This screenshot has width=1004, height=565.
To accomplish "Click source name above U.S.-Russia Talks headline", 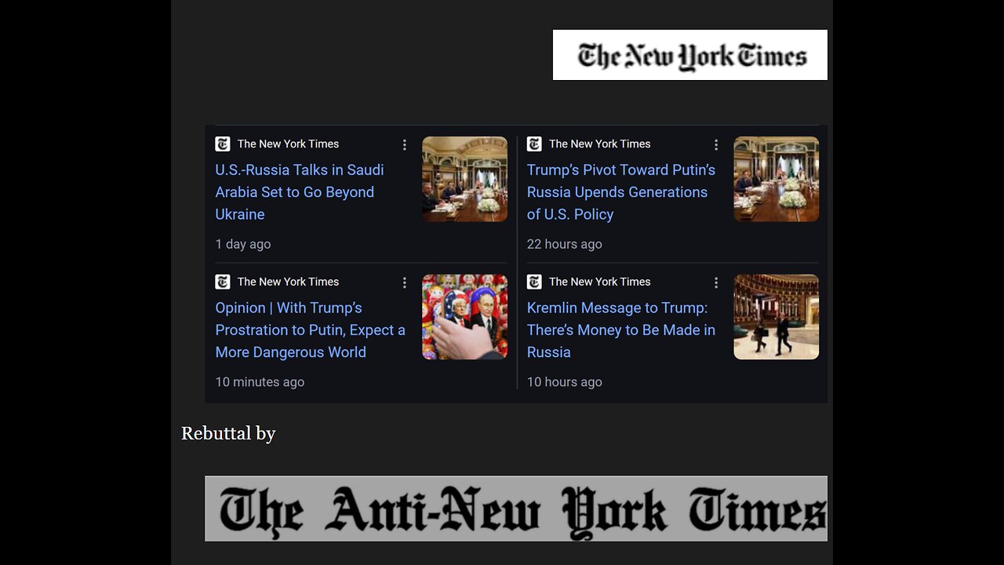I will [x=289, y=144].
